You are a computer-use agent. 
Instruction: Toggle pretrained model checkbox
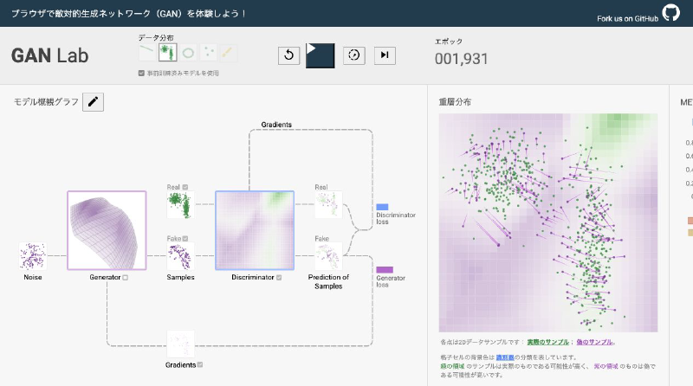pos(141,74)
